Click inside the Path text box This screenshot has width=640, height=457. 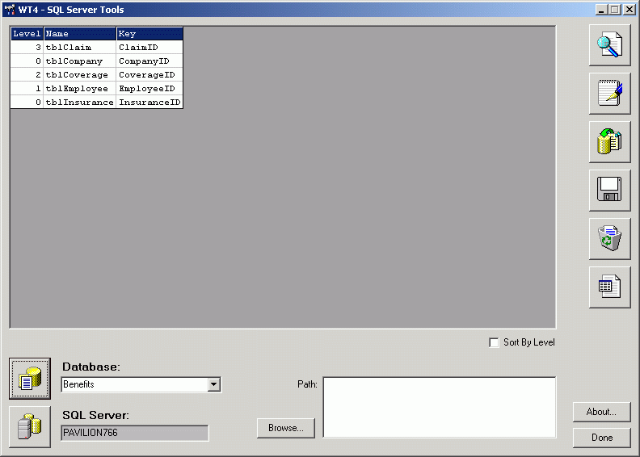point(439,407)
